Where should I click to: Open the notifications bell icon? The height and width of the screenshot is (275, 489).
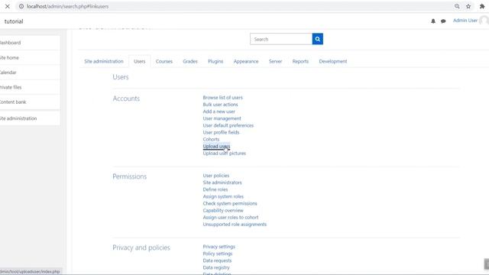tap(433, 21)
